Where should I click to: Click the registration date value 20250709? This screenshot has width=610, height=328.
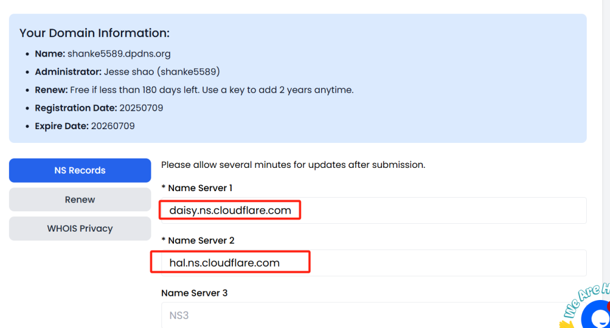coord(141,108)
